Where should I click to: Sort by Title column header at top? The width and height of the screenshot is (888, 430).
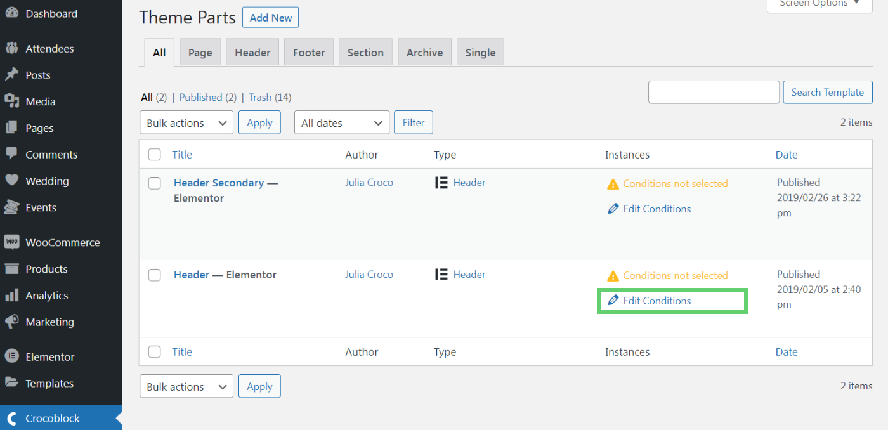tap(182, 155)
